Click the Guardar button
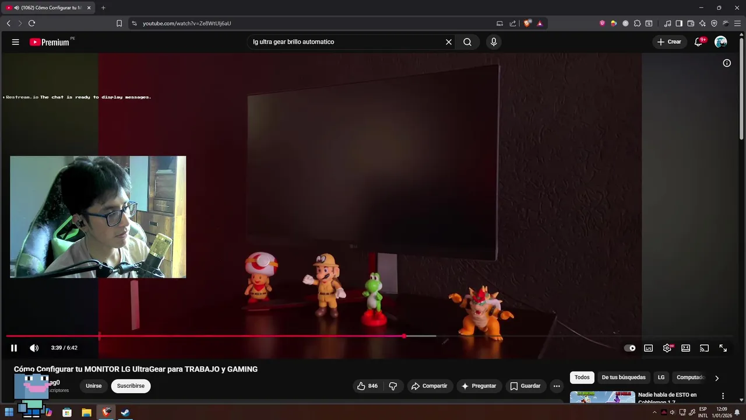The height and width of the screenshot is (420, 746). (x=525, y=386)
